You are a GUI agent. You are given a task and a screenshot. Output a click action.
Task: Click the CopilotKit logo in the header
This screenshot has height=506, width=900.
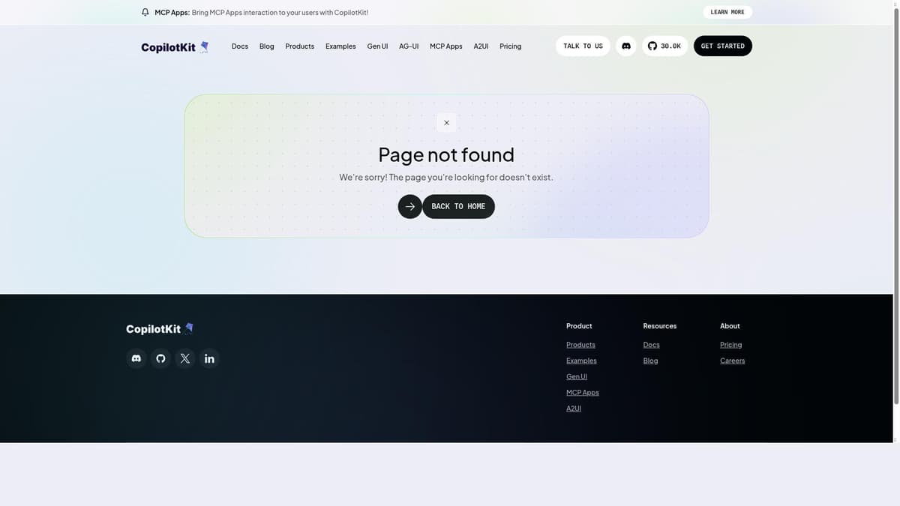click(x=174, y=47)
